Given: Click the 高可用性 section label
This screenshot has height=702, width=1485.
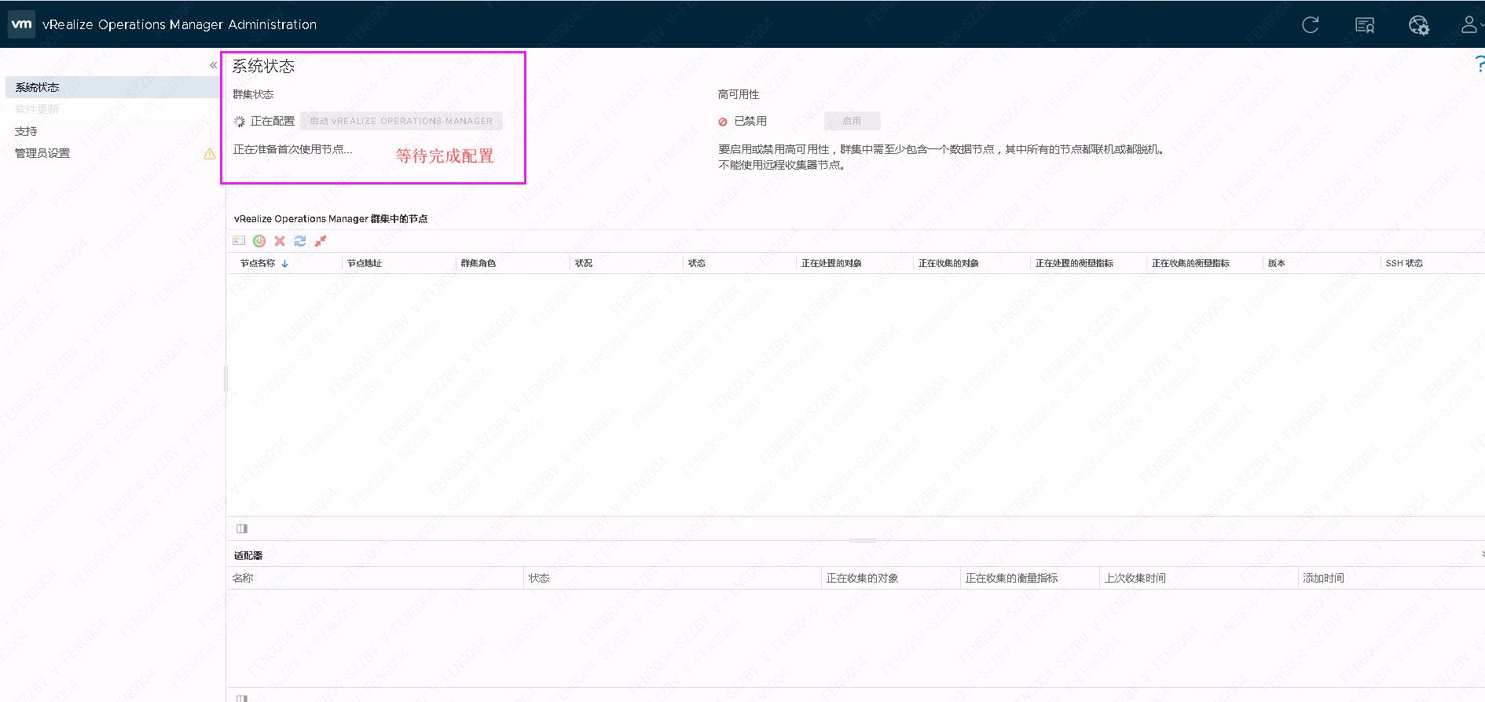Looking at the screenshot, I should tap(739, 94).
